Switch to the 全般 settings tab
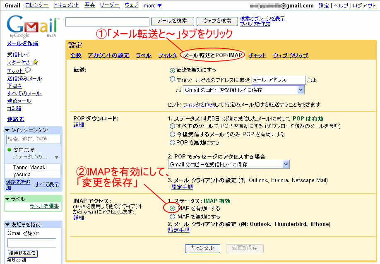Viewport: 380px width, 264px height. point(76,55)
